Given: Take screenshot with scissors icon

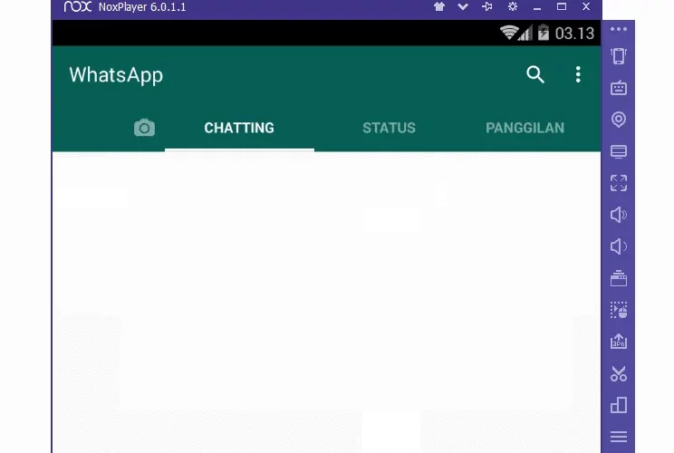Looking at the screenshot, I should point(619,373).
